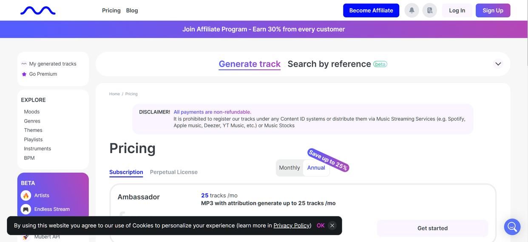Switch to the Perpetual License tab
Screen dimensions: 528x242
173,172
